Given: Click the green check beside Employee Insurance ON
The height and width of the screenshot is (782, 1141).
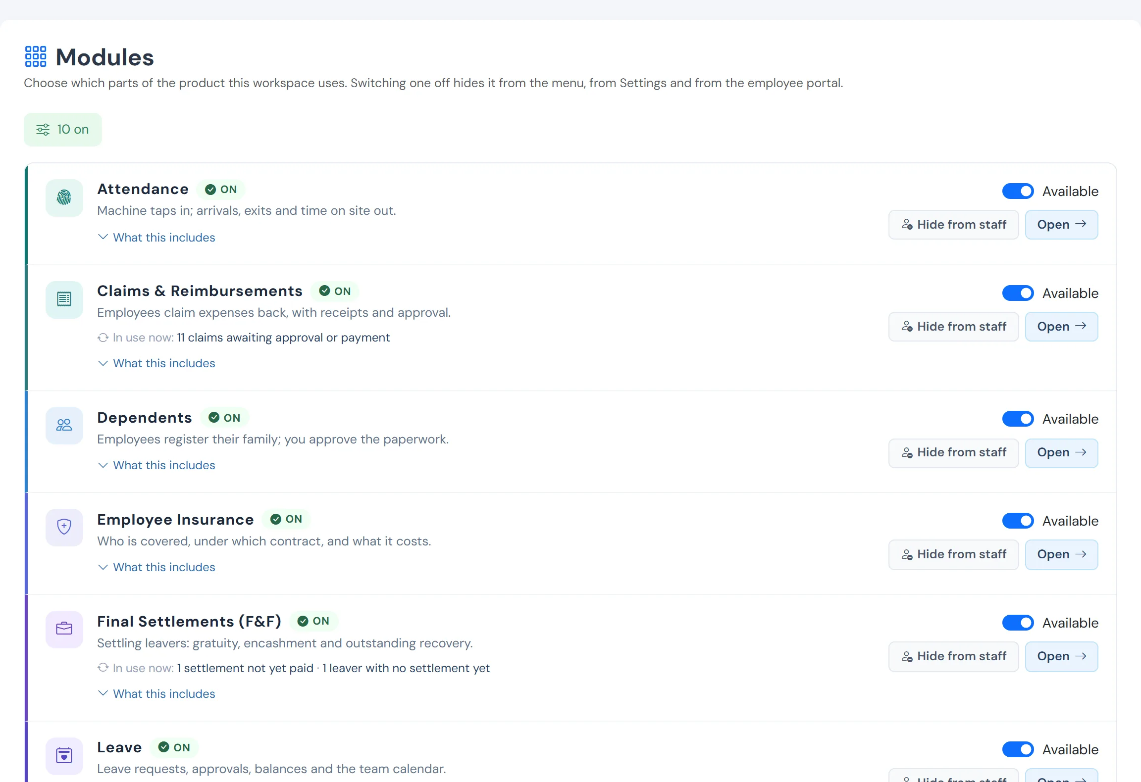Looking at the screenshot, I should (x=276, y=519).
